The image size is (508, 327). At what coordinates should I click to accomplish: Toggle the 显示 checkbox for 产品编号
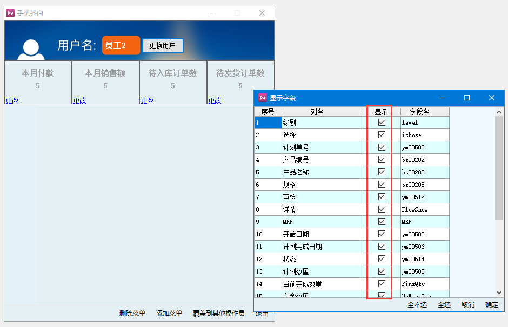point(382,160)
